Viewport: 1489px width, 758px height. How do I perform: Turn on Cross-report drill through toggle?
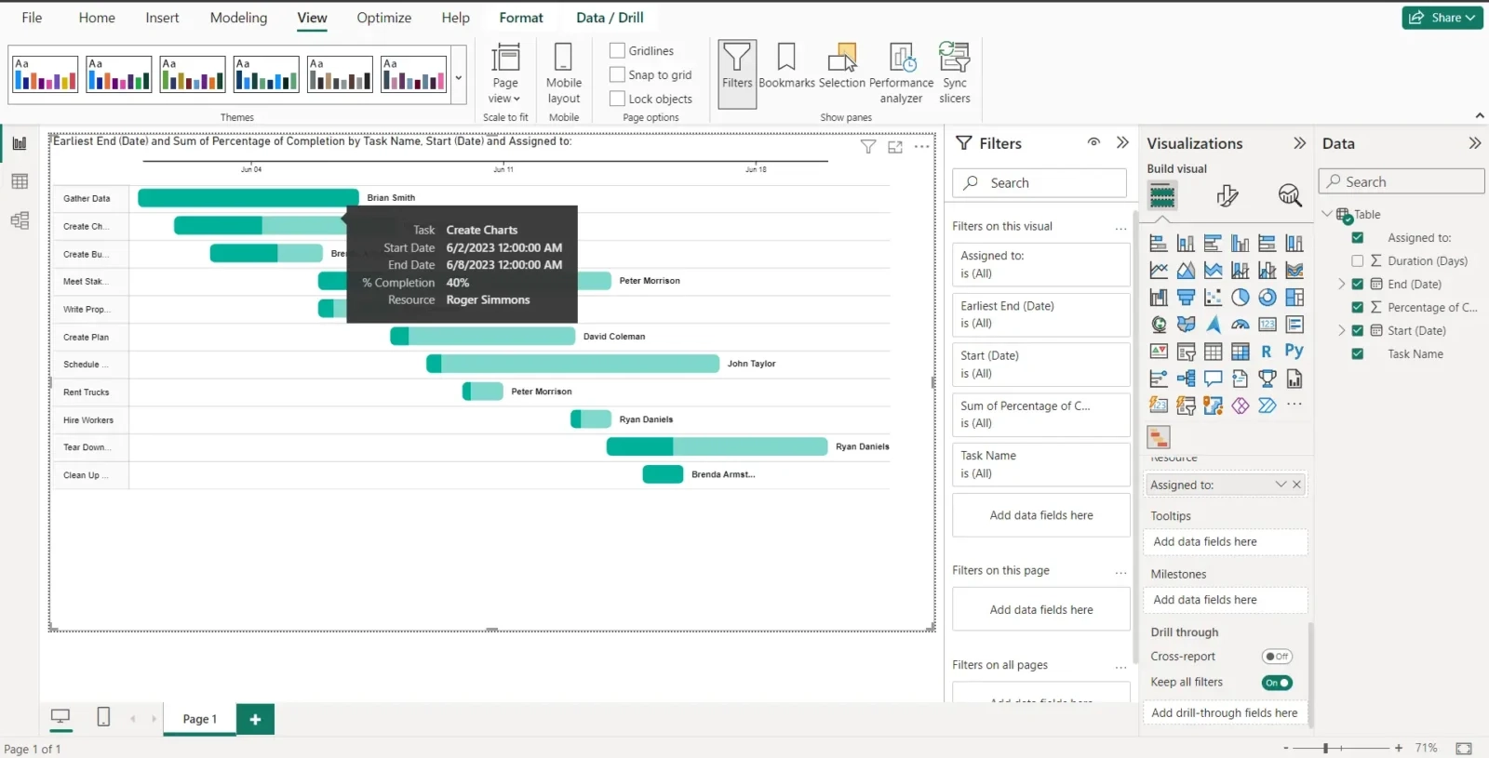pos(1277,657)
